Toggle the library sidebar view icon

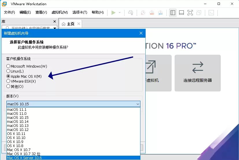pyautogui.click(x=173, y=13)
